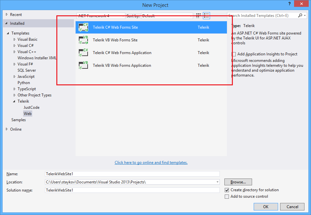Click the search magnifier icon
The width and height of the screenshot is (311, 215).
(300, 15)
